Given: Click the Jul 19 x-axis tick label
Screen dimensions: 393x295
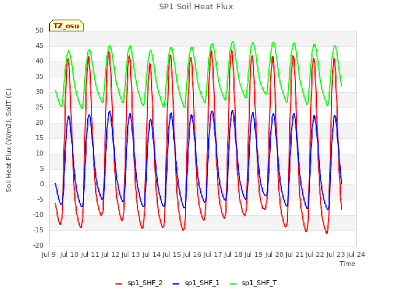Looking at the screenshot, I should 254,254.
